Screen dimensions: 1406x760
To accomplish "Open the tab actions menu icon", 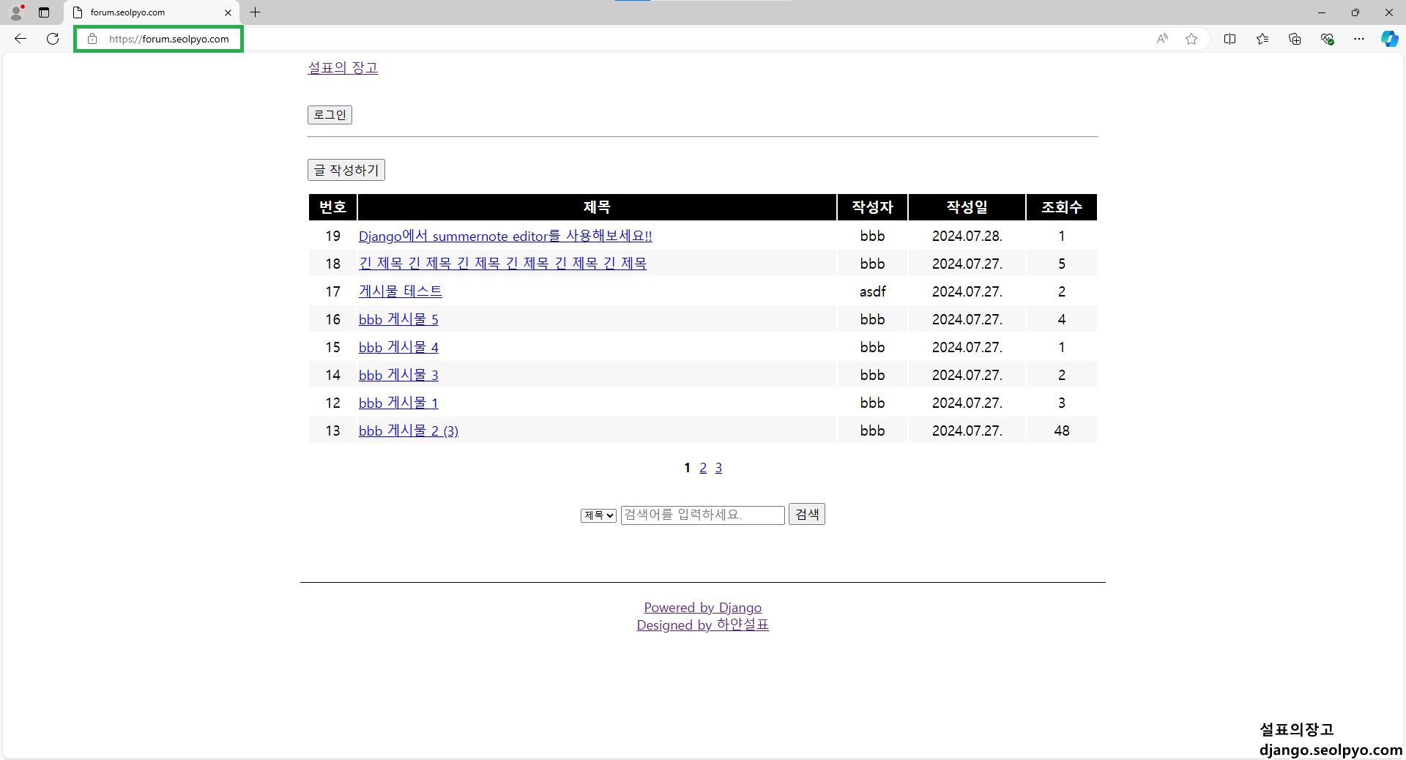I will tap(44, 12).
